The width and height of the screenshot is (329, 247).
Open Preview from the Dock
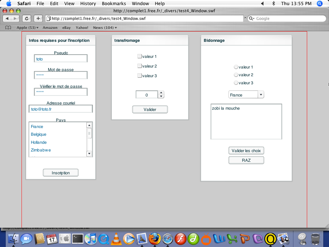coord(283,239)
